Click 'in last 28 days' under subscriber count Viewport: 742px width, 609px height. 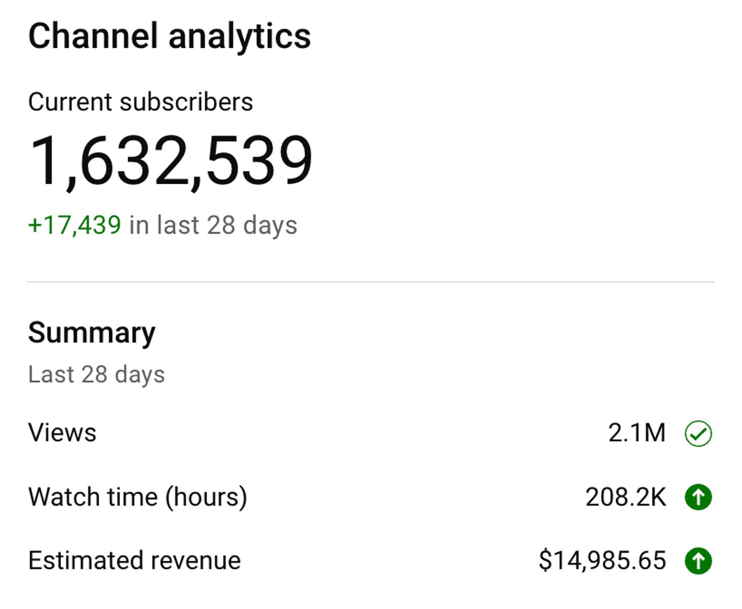click(213, 226)
